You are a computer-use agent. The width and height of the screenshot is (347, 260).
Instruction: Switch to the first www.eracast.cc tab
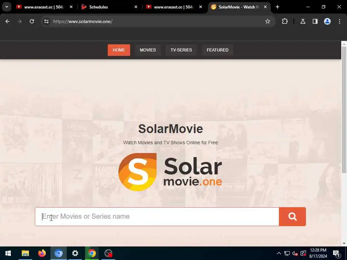pos(44,7)
